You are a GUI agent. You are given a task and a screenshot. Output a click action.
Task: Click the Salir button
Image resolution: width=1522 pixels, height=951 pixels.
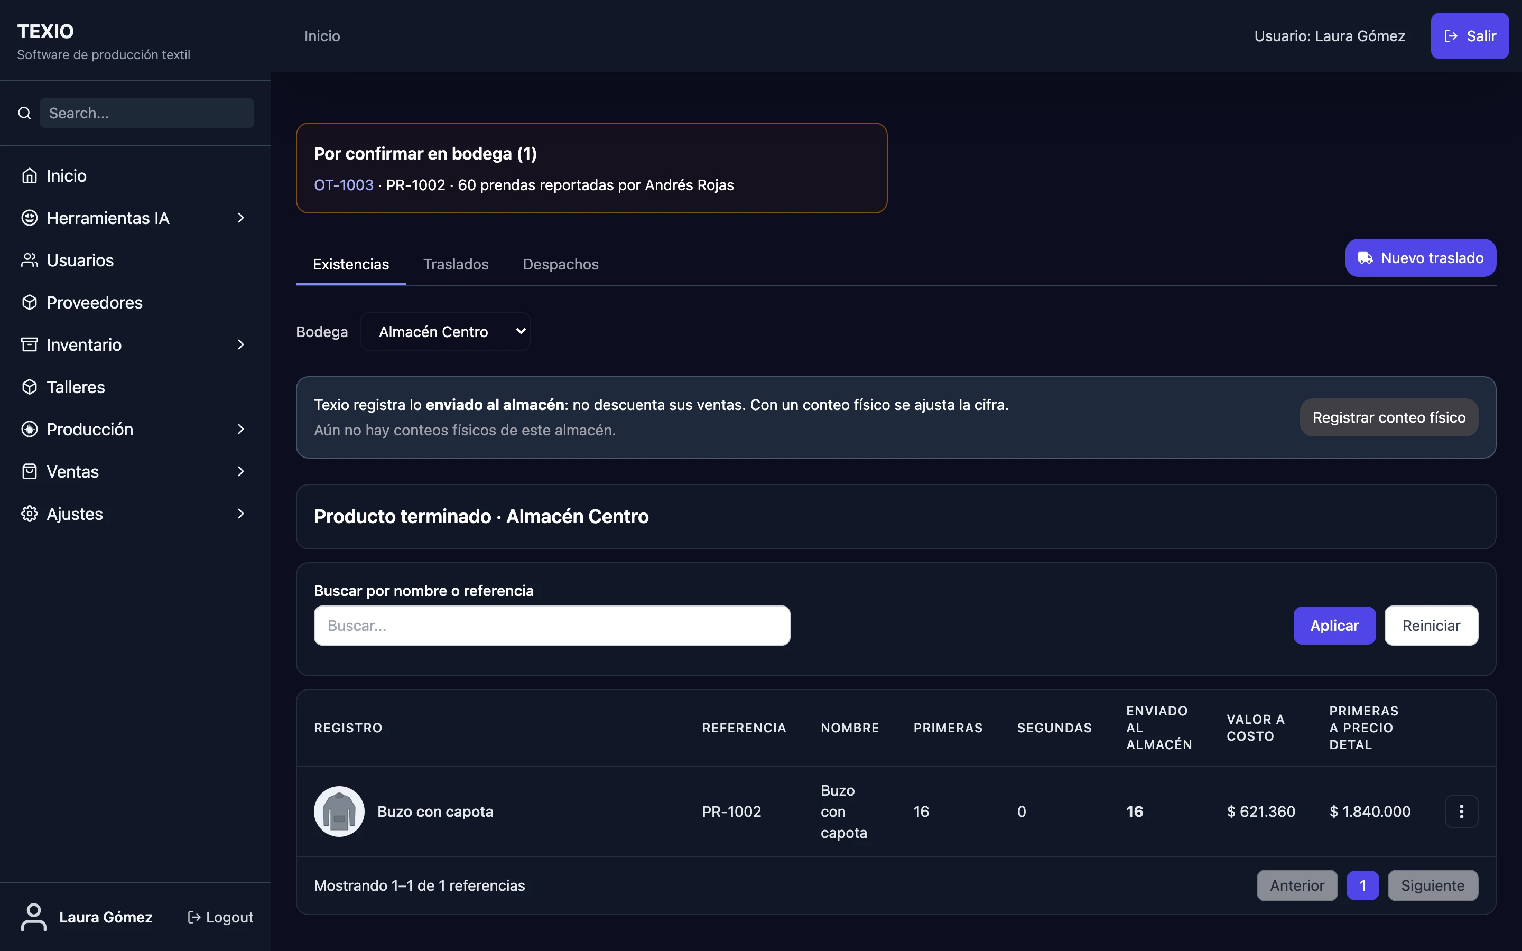click(x=1470, y=36)
